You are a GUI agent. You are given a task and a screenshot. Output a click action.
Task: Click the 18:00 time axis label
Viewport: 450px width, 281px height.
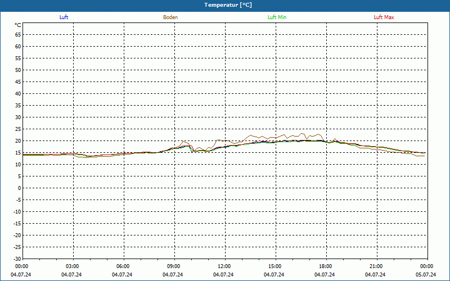point(325,266)
